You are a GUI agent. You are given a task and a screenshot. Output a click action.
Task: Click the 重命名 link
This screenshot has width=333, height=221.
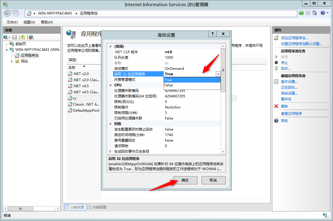(286, 99)
